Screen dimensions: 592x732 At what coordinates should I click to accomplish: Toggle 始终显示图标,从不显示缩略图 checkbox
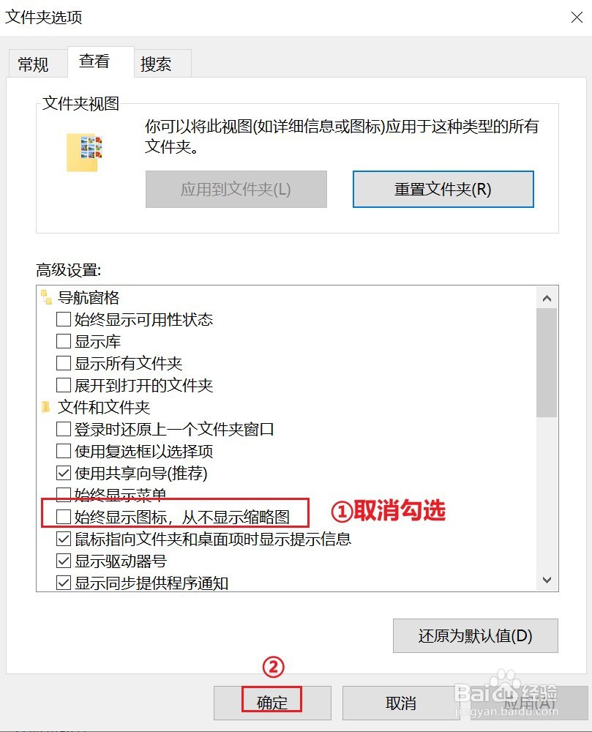pyautogui.click(x=64, y=517)
